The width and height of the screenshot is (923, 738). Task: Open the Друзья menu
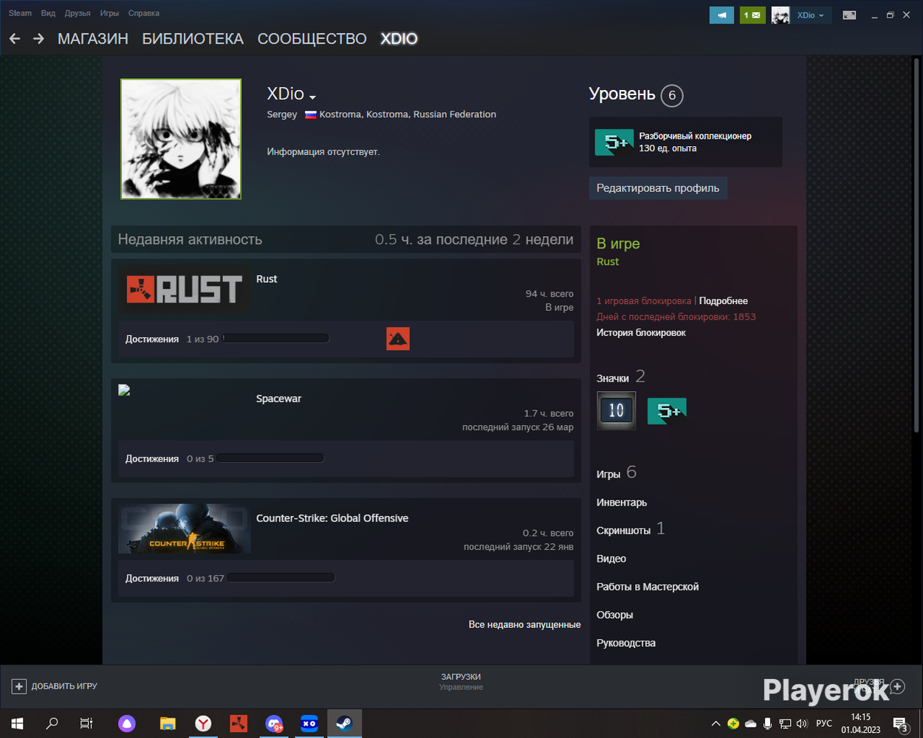point(78,13)
